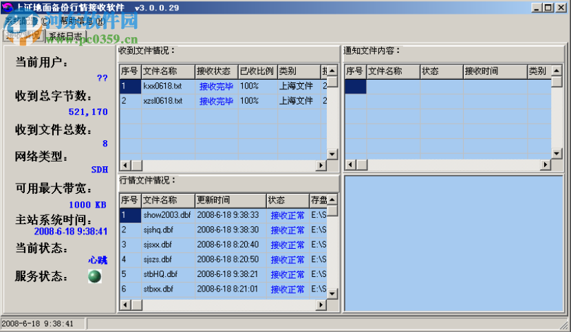The image size is (571, 332).
Task: Minimize the application window
Action: 536,8
